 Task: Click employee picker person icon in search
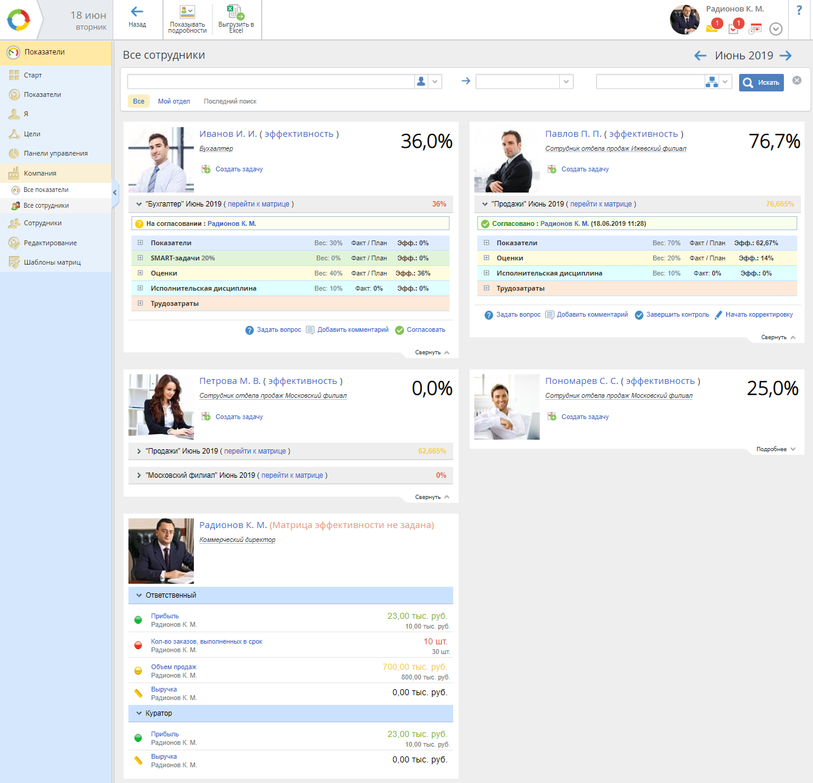pyautogui.click(x=421, y=82)
